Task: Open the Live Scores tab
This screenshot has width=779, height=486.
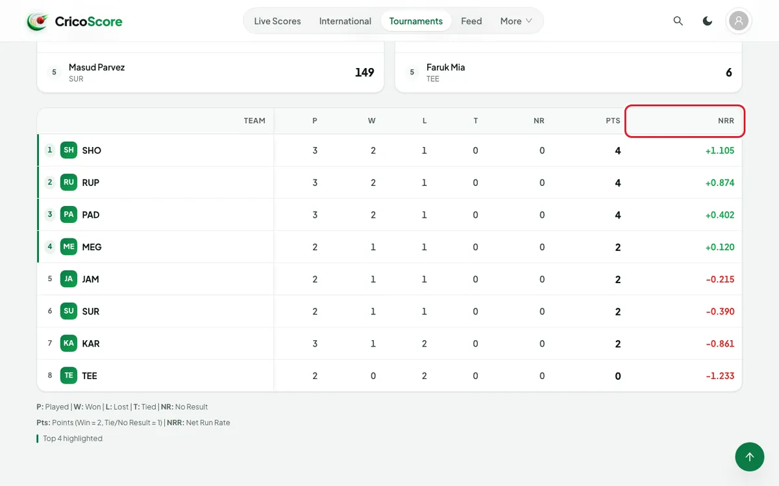Action: (277, 21)
